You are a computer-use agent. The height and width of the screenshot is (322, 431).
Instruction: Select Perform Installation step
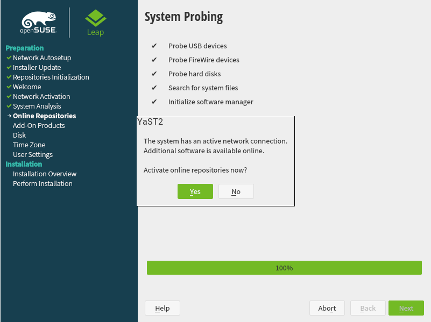coord(43,183)
